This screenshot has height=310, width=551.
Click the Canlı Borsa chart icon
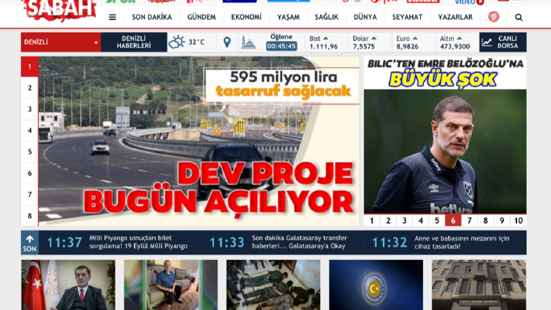tap(486, 42)
